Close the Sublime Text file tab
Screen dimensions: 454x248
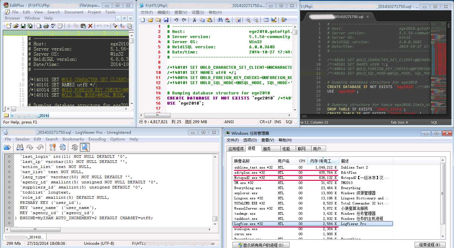tap(367, 17)
